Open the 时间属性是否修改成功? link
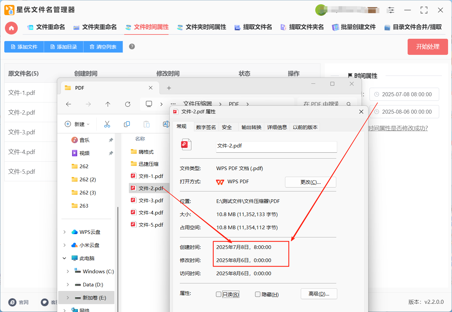 tap(398, 128)
